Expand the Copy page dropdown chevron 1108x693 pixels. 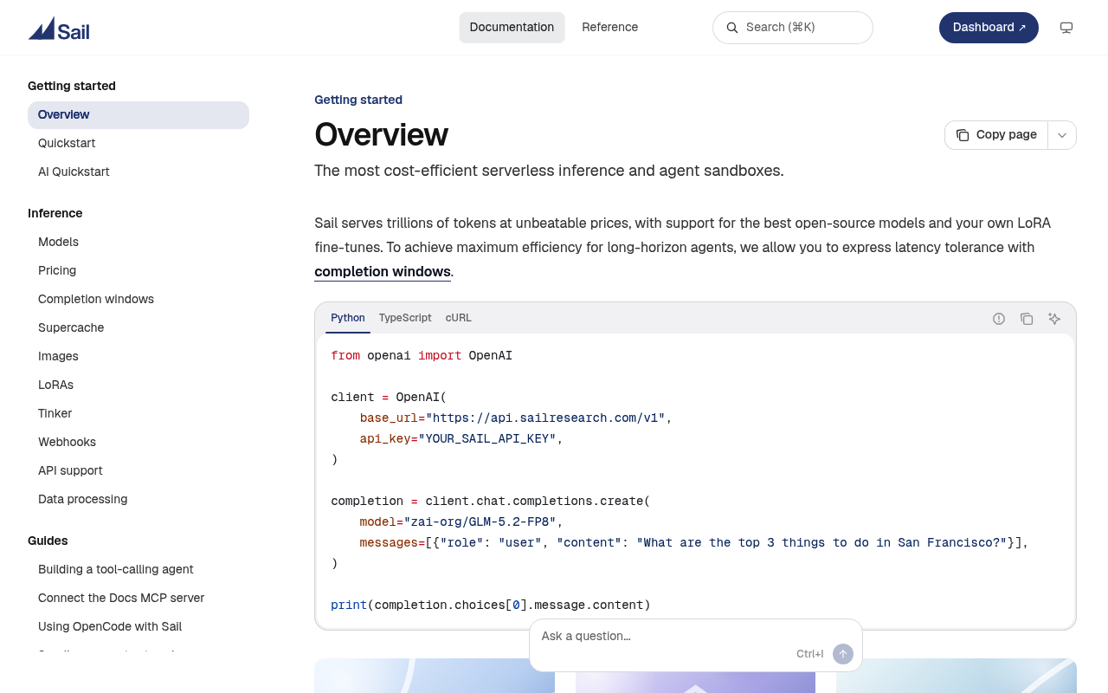1062,135
